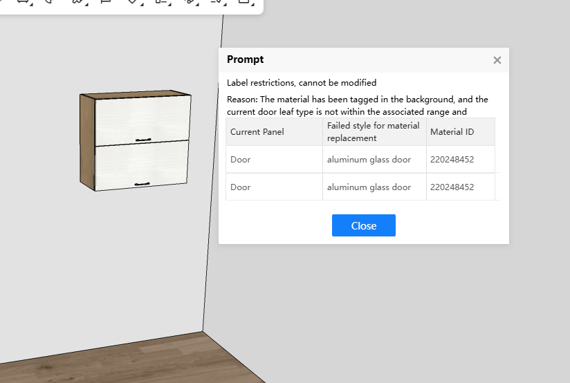Dismiss the Prompt dialog with the X icon
This screenshot has height=383, width=570.
pos(497,60)
